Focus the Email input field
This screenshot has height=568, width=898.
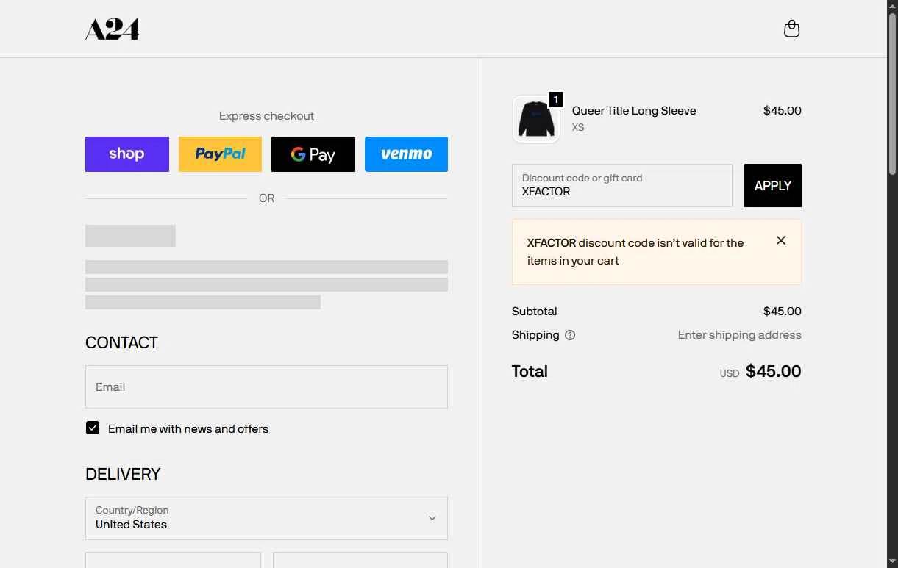pyautogui.click(x=266, y=387)
